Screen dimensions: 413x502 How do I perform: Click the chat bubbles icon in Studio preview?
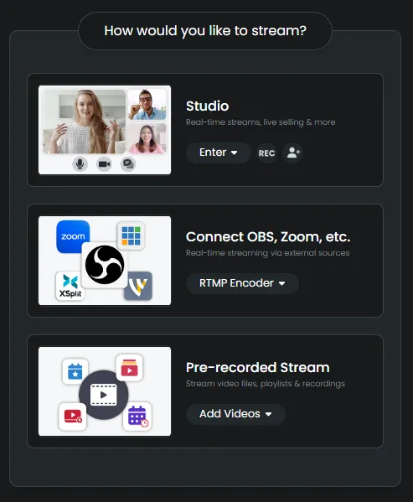point(128,164)
